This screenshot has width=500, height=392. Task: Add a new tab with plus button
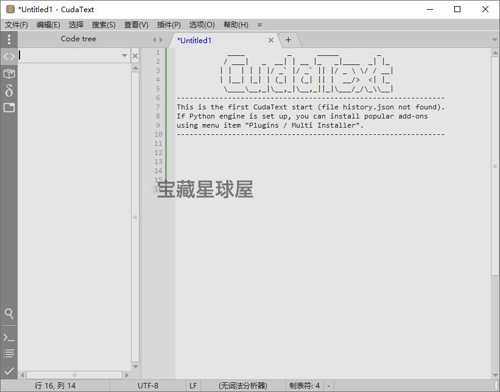[288, 40]
